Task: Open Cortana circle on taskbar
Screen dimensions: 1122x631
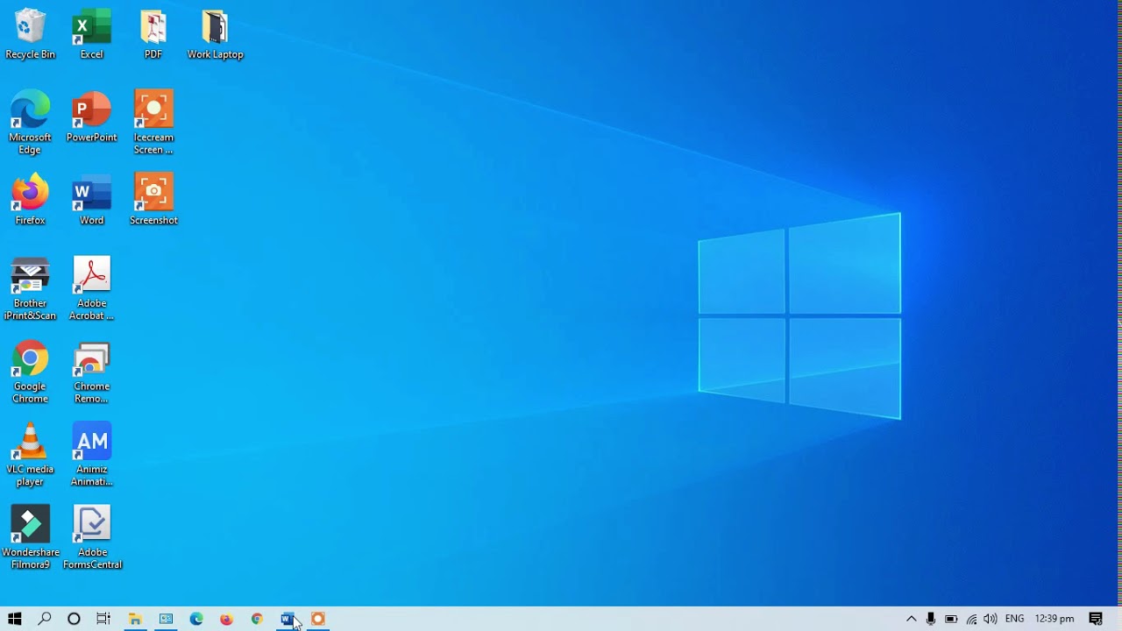Action: [74, 619]
